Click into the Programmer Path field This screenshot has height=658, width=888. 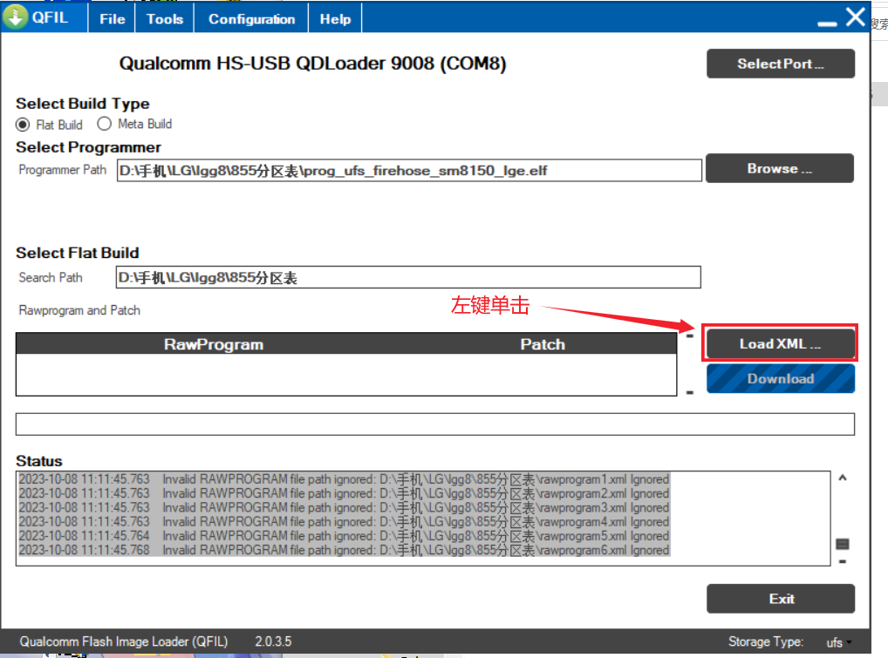click(x=408, y=171)
